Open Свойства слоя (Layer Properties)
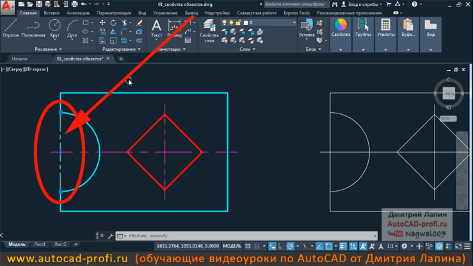This screenshot has width=473, height=266. point(209,31)
